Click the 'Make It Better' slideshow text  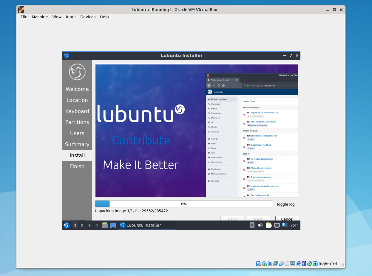click(141, 165)
